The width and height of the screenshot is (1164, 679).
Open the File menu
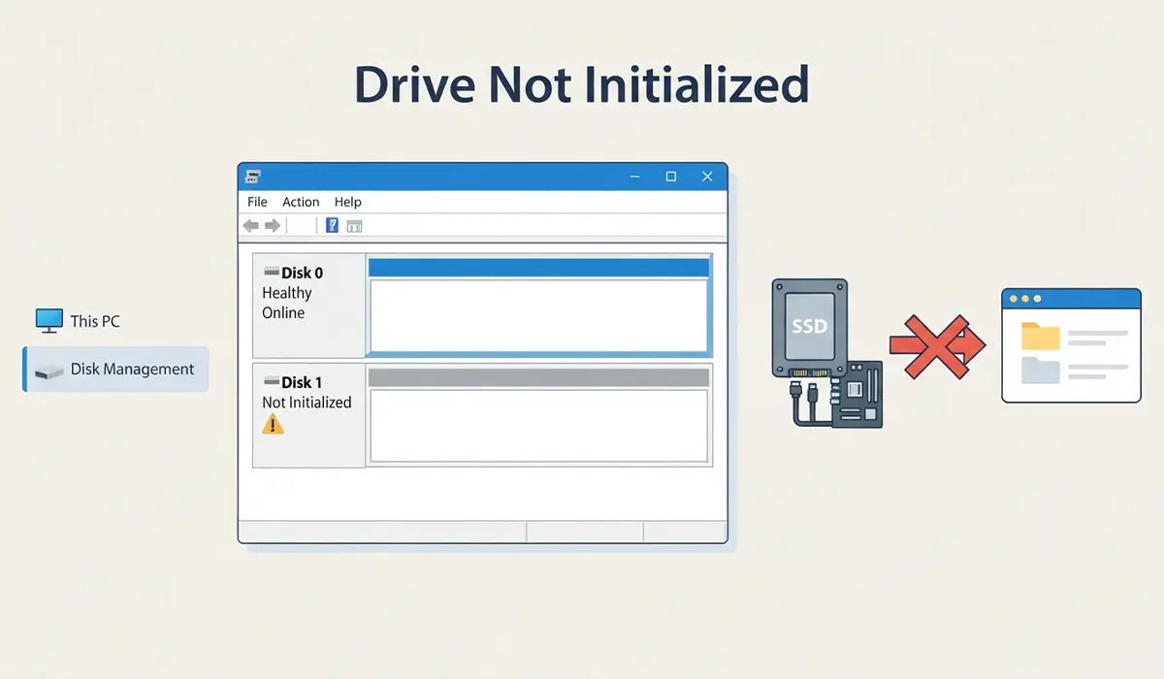(257, 202)
